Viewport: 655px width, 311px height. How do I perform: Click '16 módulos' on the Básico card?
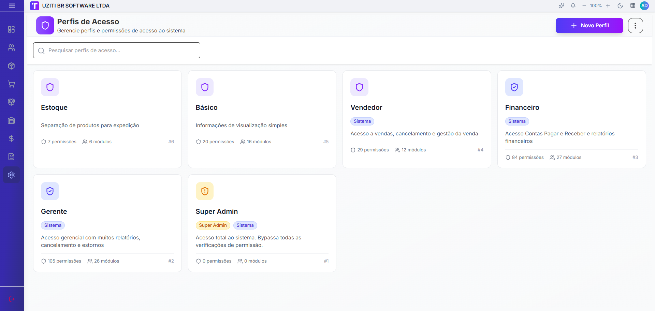(x=256, y=142)
